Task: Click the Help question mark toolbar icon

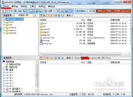Action: 66,11
